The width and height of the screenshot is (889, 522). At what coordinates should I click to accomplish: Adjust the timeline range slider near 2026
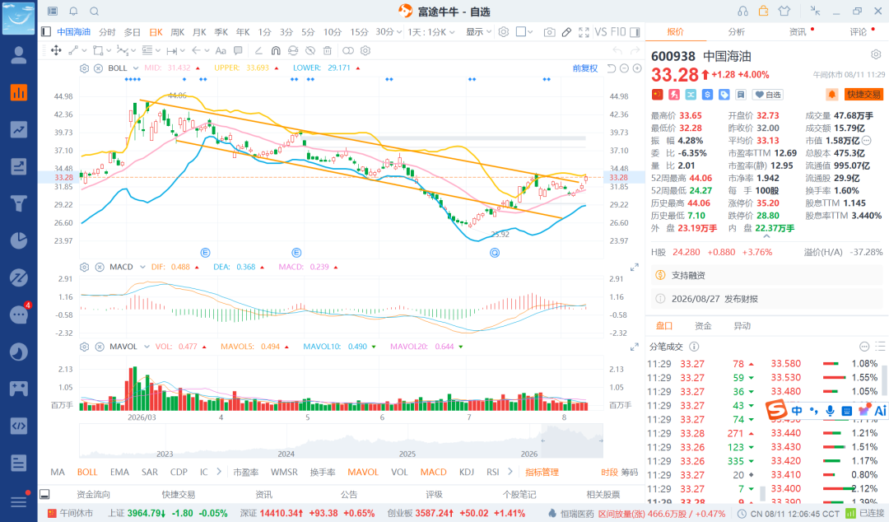pyautogui.click(x=543, y=440)
